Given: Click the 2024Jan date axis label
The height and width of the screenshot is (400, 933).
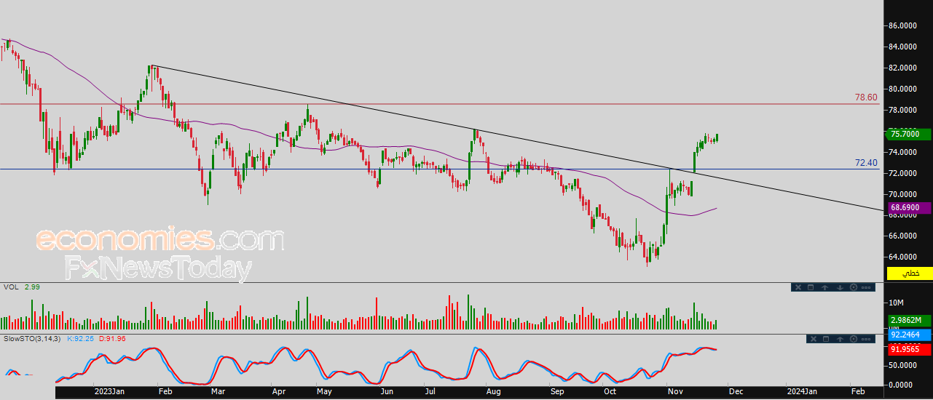Looking at the screenshot, I should tap(800, 391).
